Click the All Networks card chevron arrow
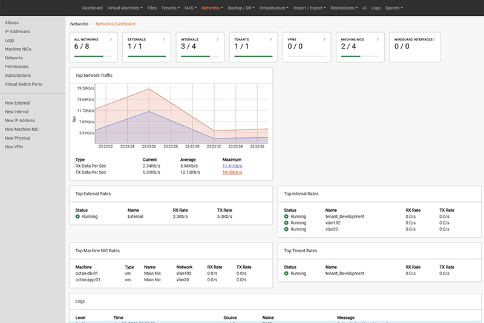Screen dimensions: 484x323 point(111,39)
